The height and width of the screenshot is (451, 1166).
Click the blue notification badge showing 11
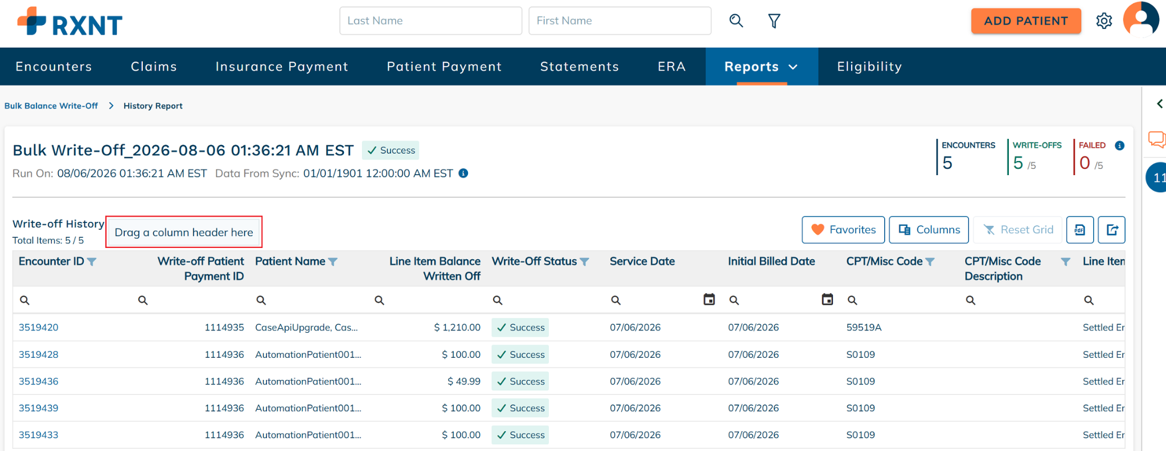click(1156, 177)
